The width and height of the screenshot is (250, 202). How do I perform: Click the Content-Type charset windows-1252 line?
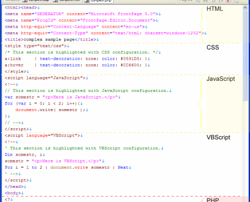click(x=106, y=33)
